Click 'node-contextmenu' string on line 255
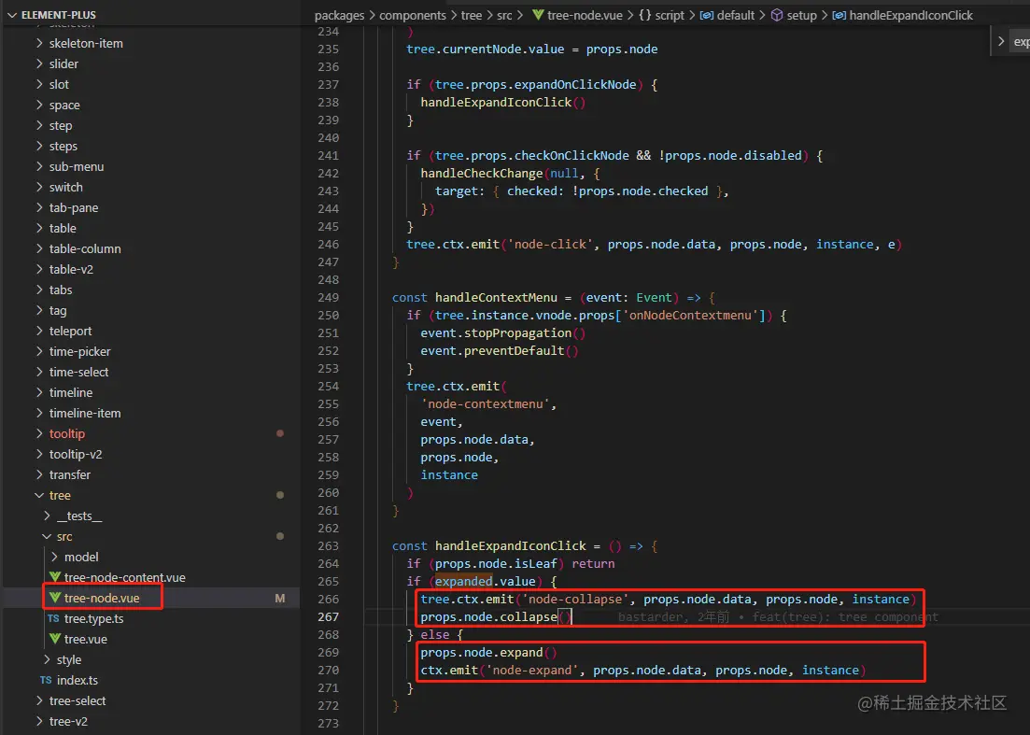Image resolution: width=1030 pixels, height=735 pixels. (486, 404)
